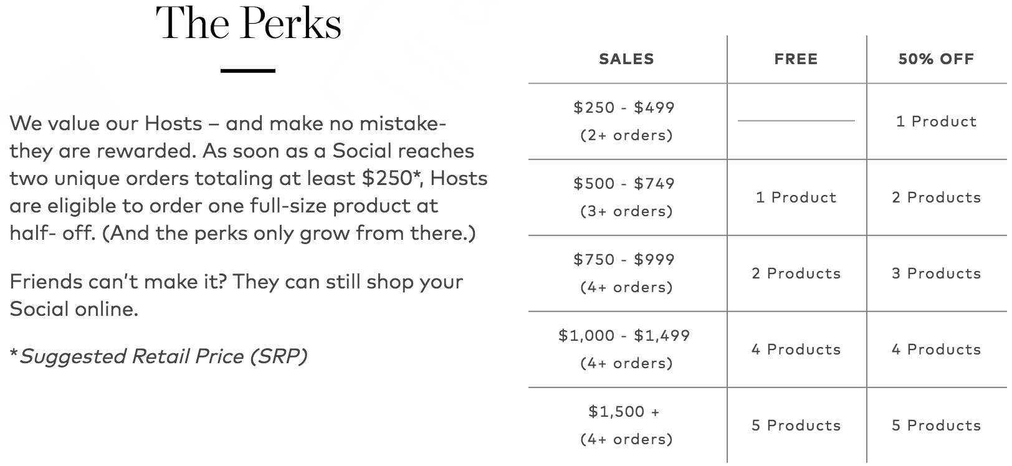
Task: Click the Suggested Retail Price (SRP) footnote
Action: coord(158,356)
